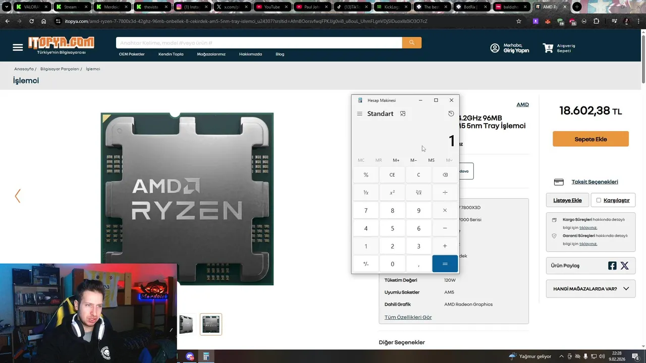Click the calculator multiply key
Image resolution: width=646 pixels, height=363 pixels.
coord(445,210)
